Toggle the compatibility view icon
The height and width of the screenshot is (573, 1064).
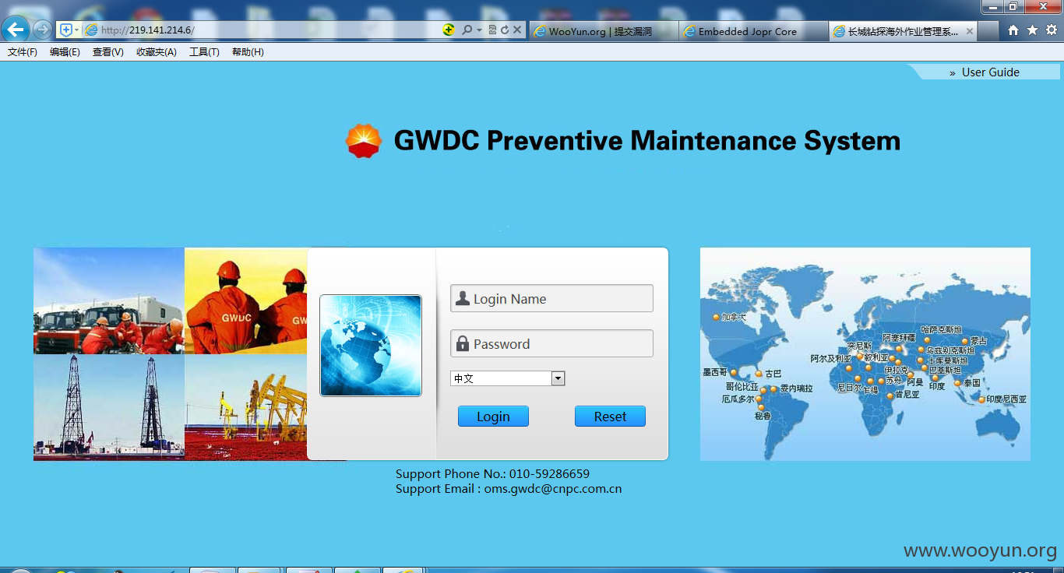[492, 30]
